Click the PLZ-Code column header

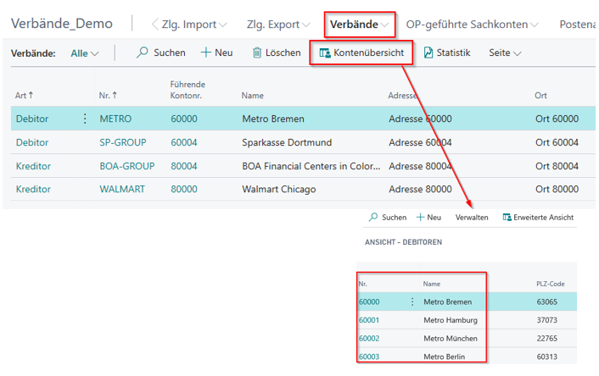pyautogui.click(x=550, y=284)
